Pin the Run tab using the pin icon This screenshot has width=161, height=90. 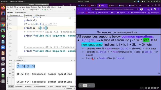click(10, 77)
